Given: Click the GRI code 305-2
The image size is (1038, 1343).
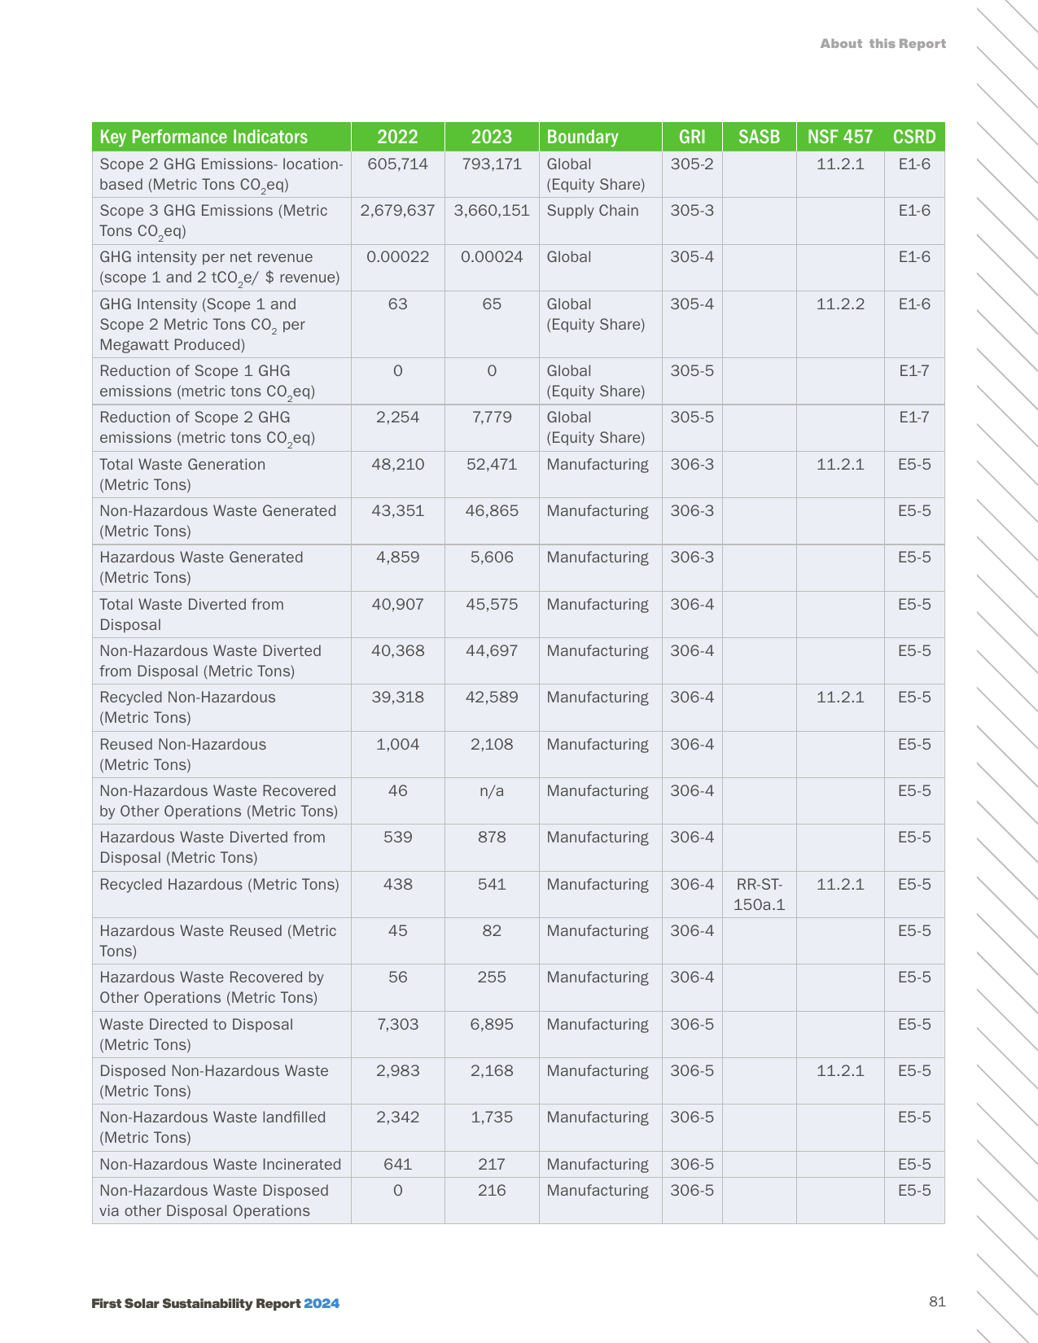Looking at the screenshot, I should coord(692,164).
